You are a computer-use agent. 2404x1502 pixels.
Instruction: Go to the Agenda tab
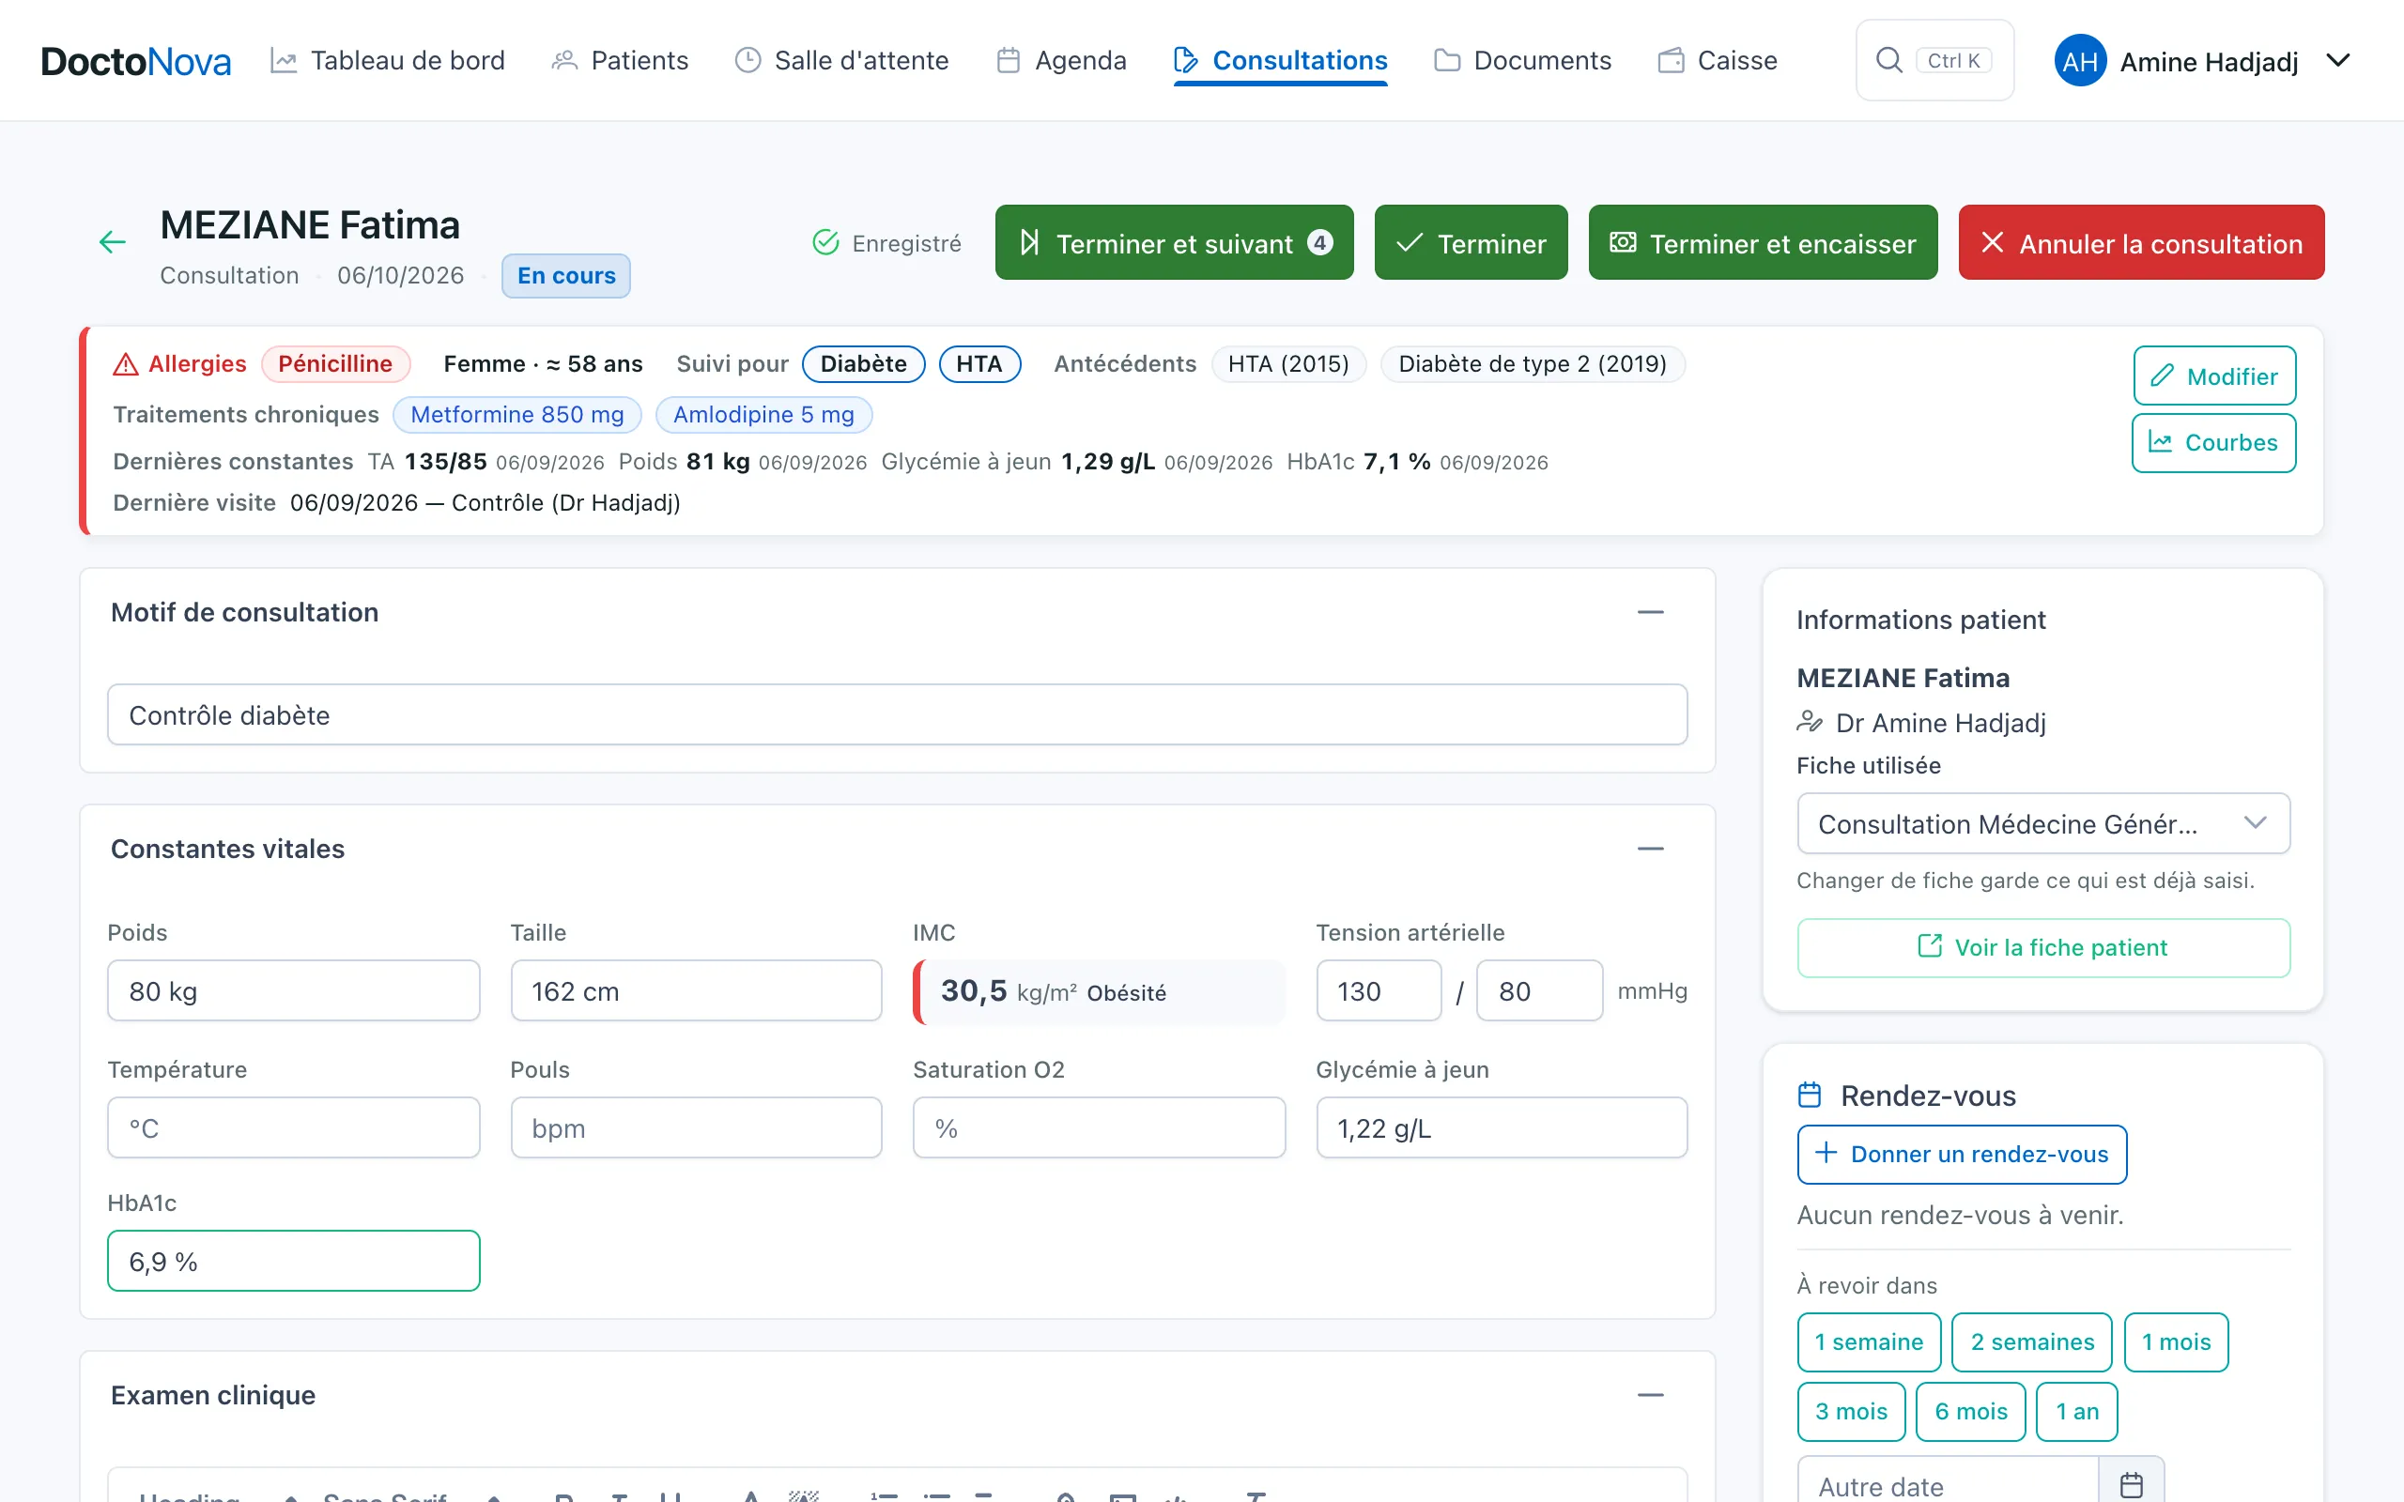(x=1061, y=61)
